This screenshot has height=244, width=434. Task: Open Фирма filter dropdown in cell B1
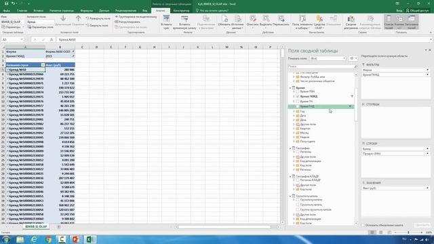(x=73, y=52)
